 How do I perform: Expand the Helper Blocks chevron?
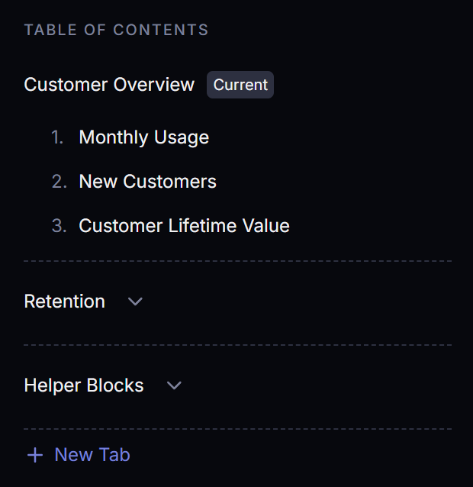[x=174, y=385]
